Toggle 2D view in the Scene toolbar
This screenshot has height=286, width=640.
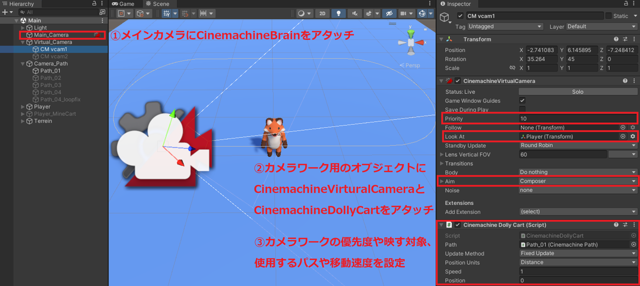coord(322,13)
